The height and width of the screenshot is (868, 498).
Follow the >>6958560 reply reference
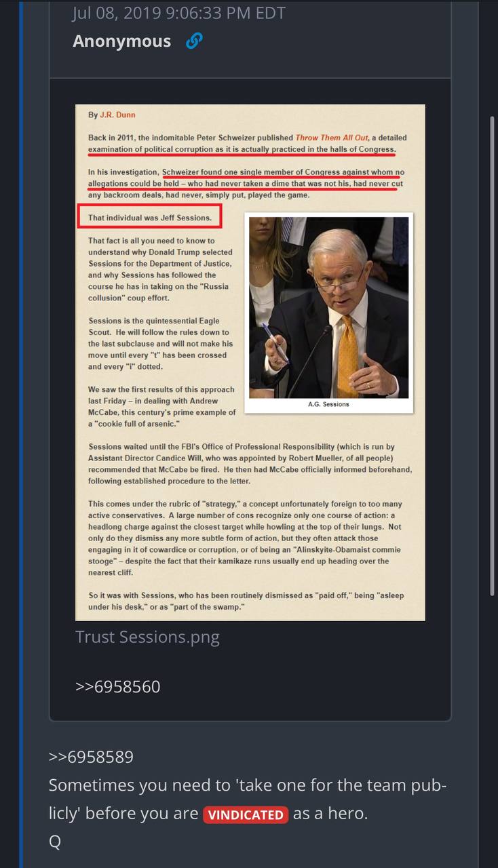pos(118,686)
